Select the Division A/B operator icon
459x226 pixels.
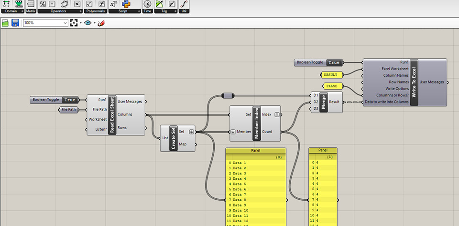point(43,4)
